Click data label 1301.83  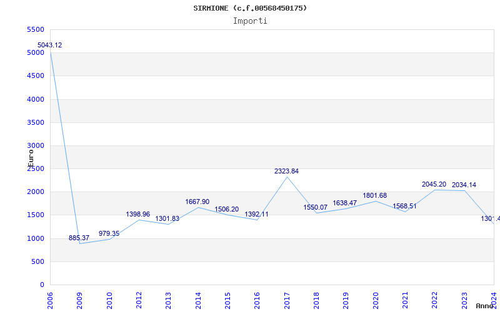(167, 219)
